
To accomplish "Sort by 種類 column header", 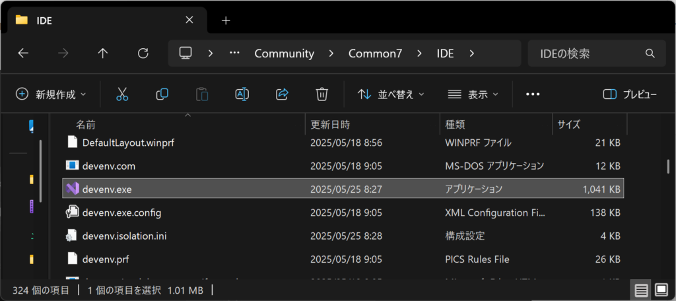I will tap(496, 125).
